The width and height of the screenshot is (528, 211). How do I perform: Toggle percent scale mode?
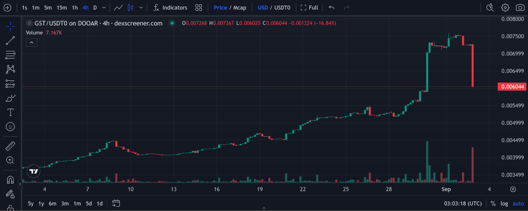click(x=493, y=203)
